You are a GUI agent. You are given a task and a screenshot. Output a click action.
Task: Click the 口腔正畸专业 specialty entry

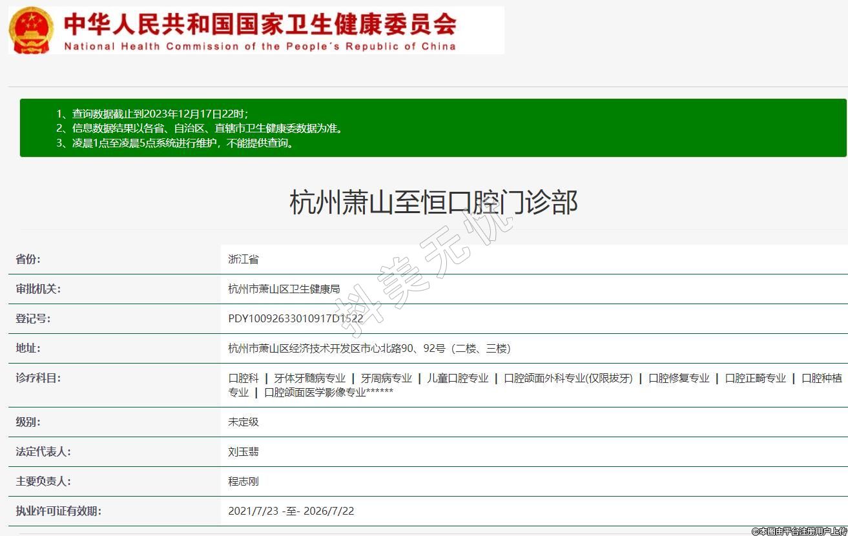pos(755,378)
